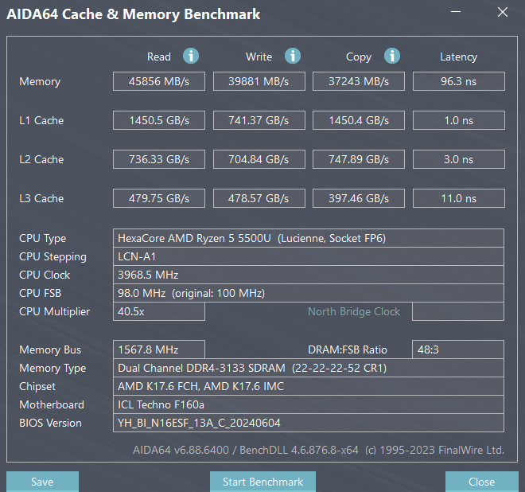Click the L1 Cache Write value
The height and width of the screenshot is (492, 525).
click(259, 120)
